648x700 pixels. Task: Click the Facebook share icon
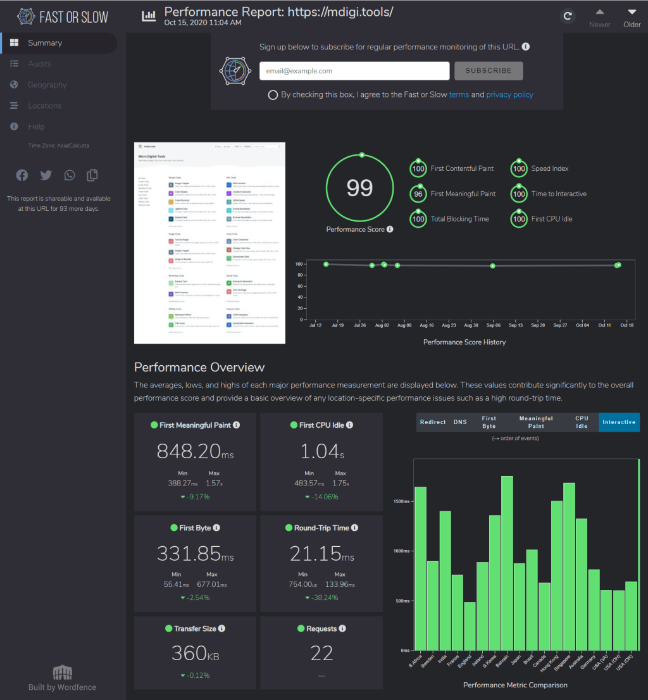[x=22, y=175]
